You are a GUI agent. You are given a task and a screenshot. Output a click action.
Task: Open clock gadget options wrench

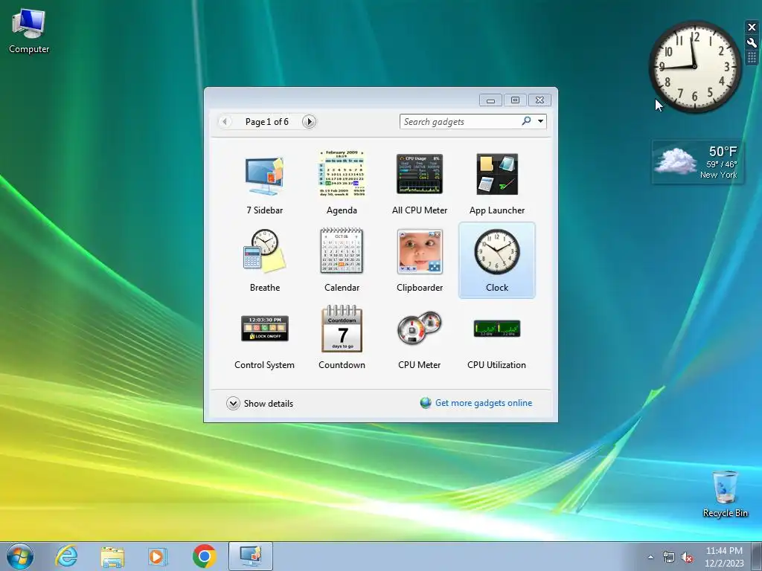pos(752,42)
